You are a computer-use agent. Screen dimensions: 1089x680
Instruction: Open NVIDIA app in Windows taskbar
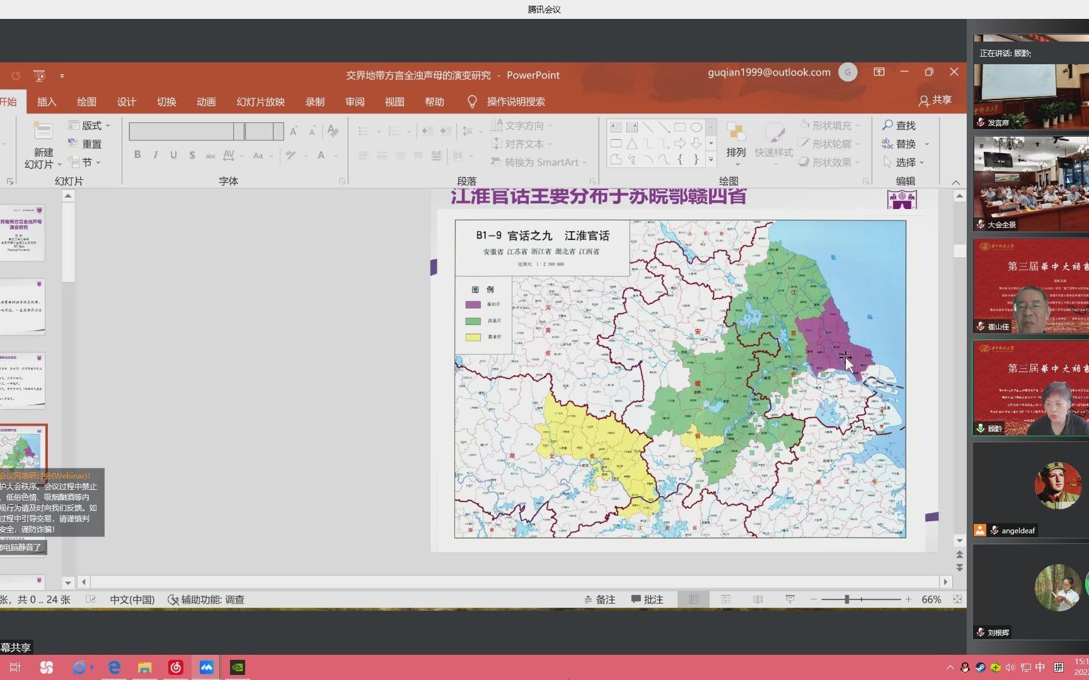238,667
